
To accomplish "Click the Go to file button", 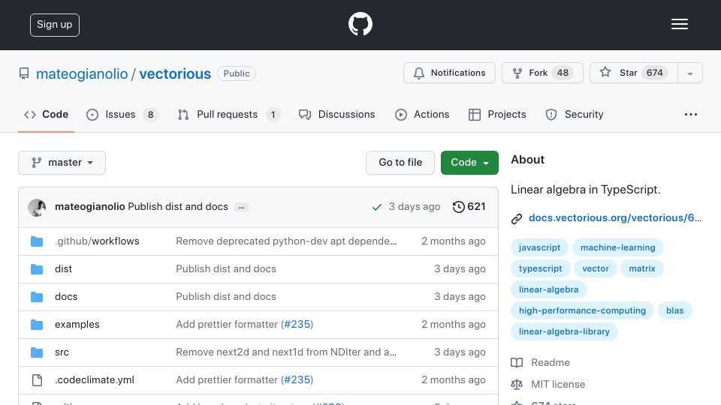I will click(400, 163).
